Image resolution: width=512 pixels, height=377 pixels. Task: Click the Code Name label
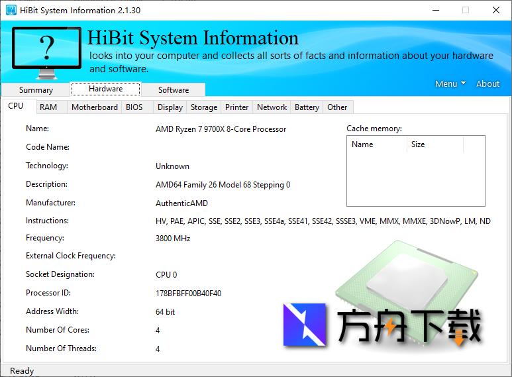(x=48, y=147)
